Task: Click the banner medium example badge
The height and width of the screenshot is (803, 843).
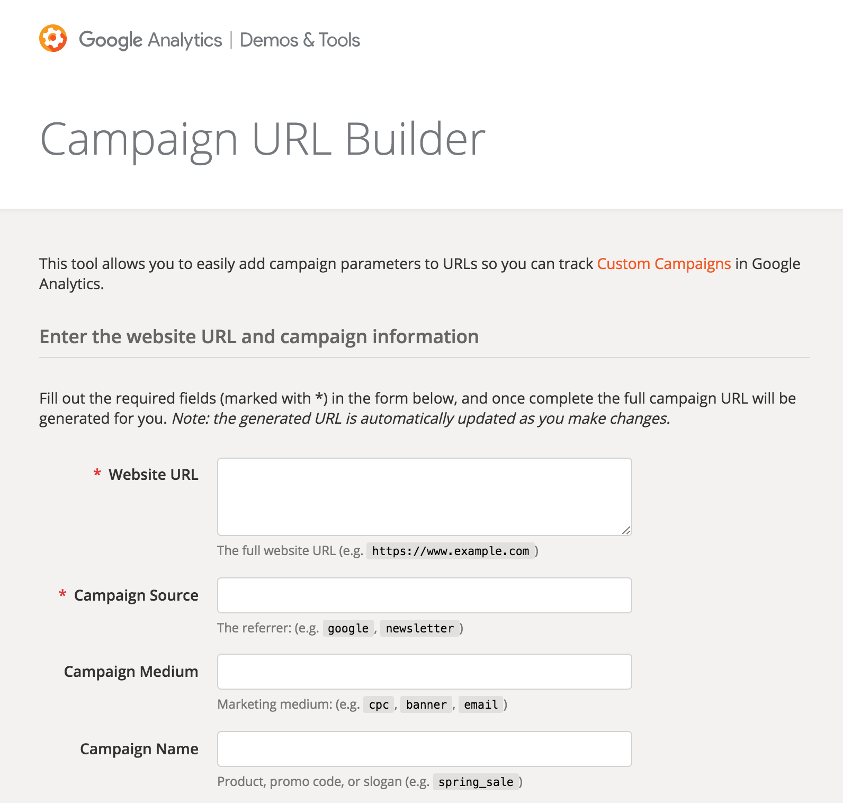Action: click(426, 705)
